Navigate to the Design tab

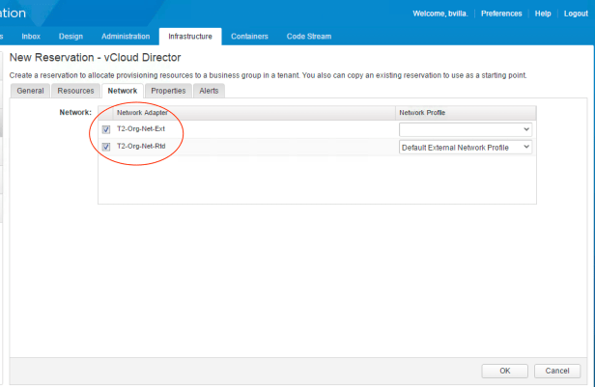click(71, 37)
